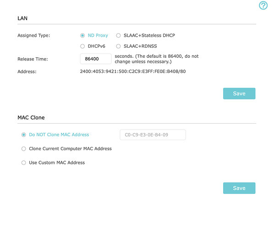The height and width of the screenshot is (229, 274).
Task: Click the LAN section heading
Action: (x=22, y=18)
